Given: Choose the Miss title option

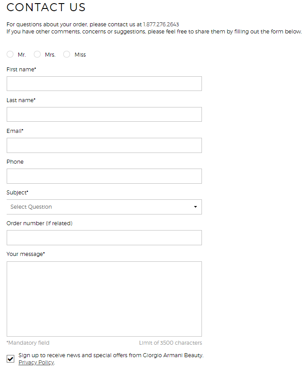Looking at the screenshot, I should [67, 54].
